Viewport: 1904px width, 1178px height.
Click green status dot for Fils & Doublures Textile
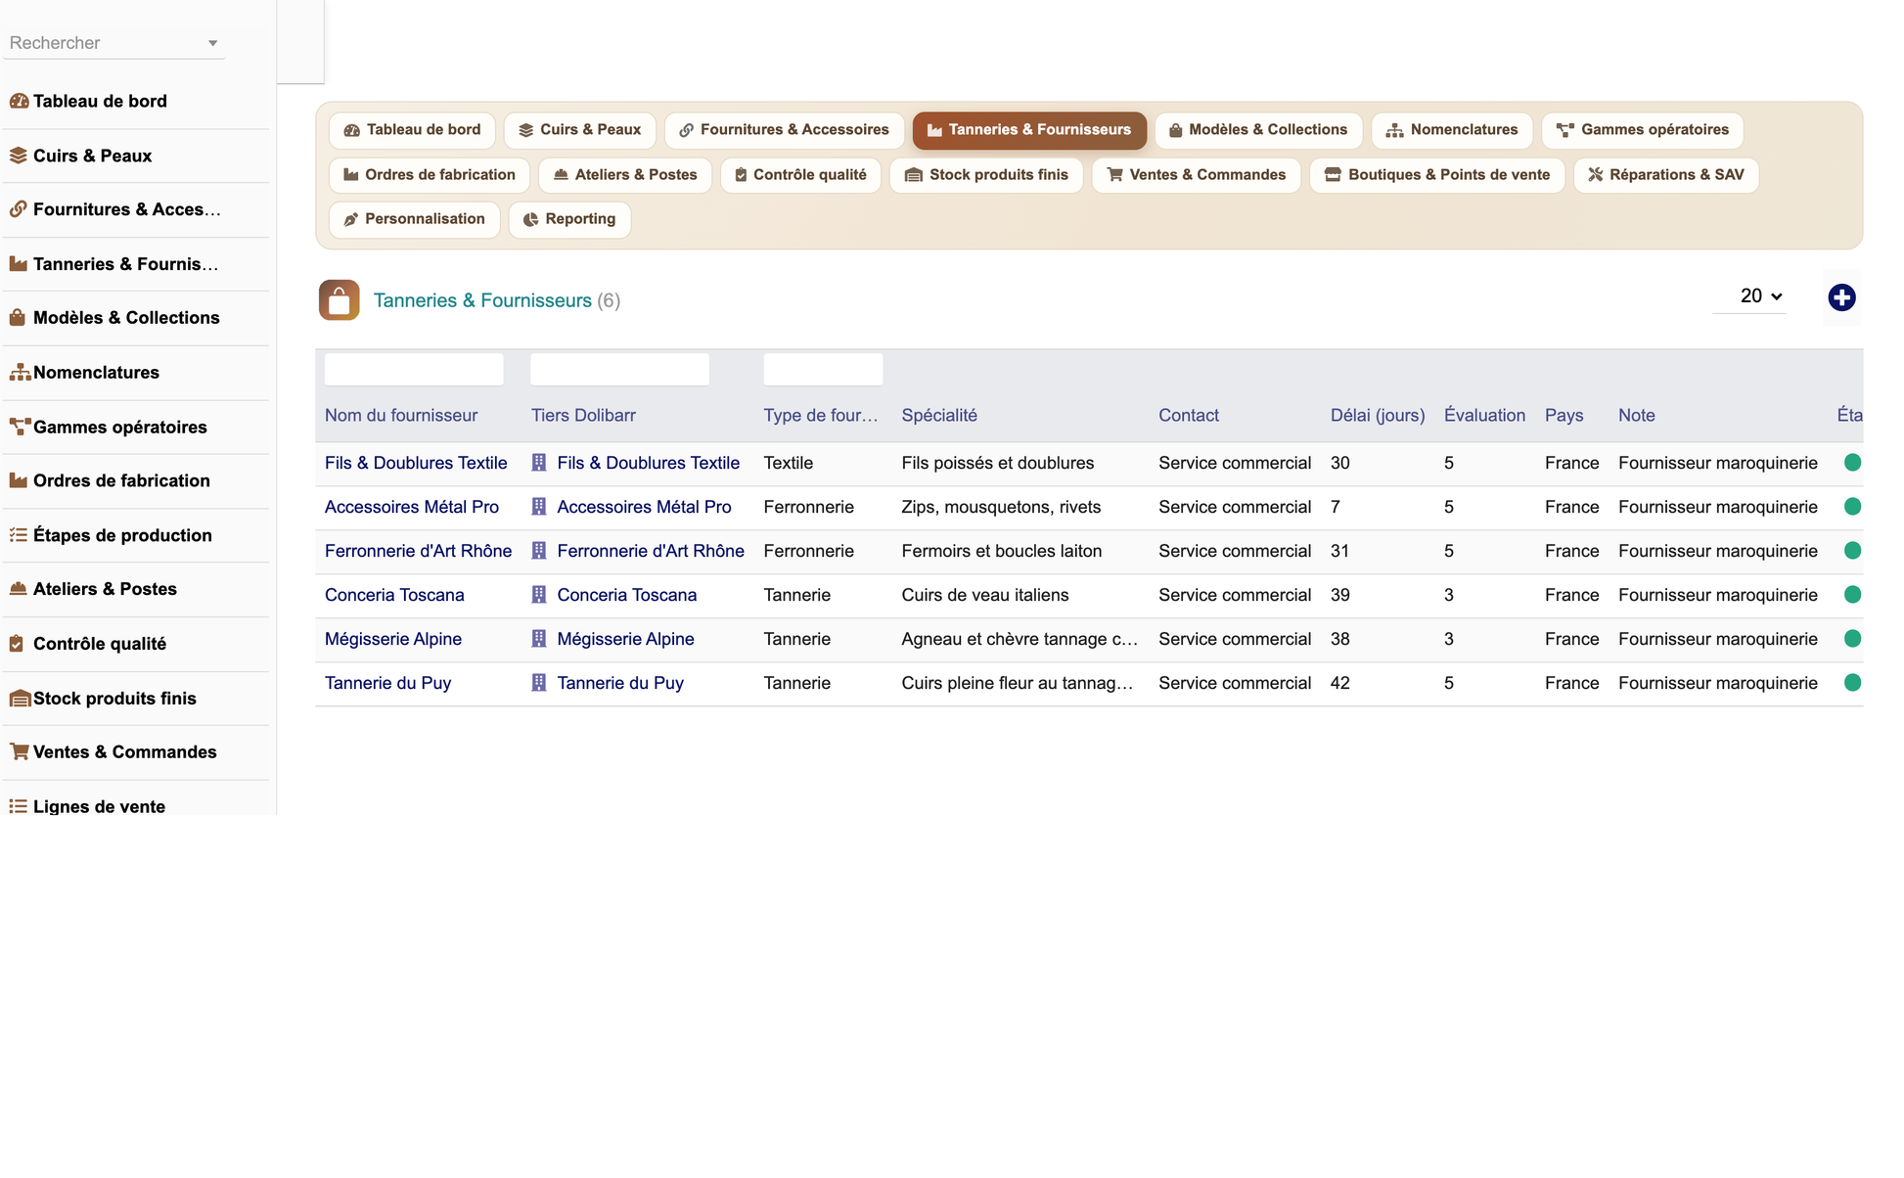[1852, 463]
